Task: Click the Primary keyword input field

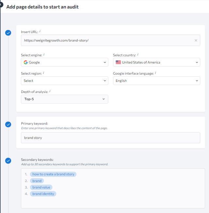Action: click(110, 138)
